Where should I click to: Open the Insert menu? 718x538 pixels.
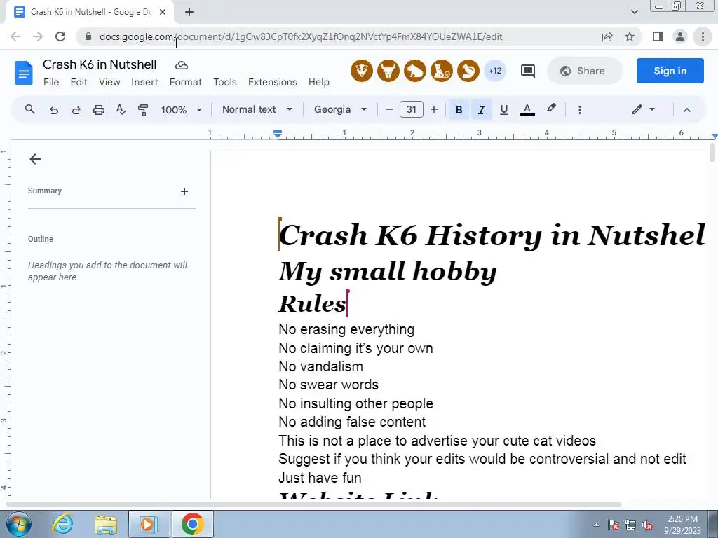(144, 82)
